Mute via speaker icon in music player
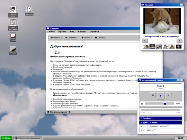 pos(142,104)
